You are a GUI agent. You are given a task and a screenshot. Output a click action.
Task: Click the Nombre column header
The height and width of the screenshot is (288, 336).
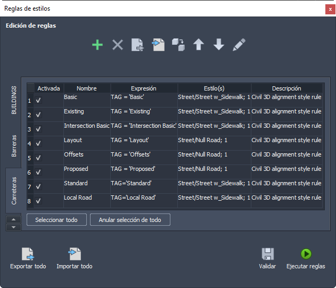click(x=87, y=88)
